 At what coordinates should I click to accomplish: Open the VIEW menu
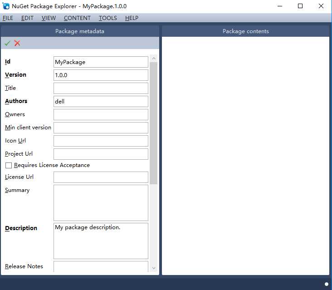click(49, 18)
